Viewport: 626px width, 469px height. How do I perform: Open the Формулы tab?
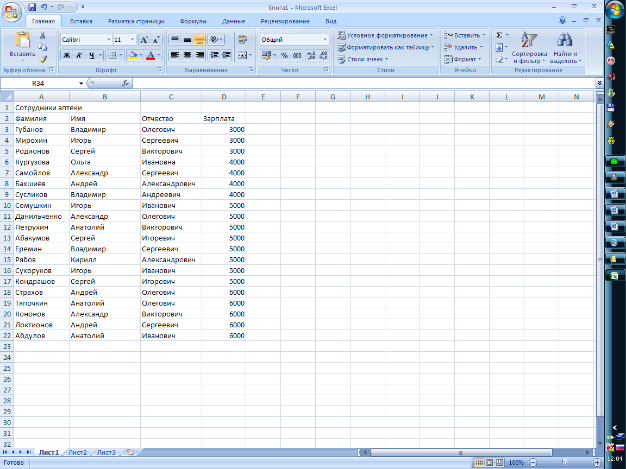(x=193, y=21)
